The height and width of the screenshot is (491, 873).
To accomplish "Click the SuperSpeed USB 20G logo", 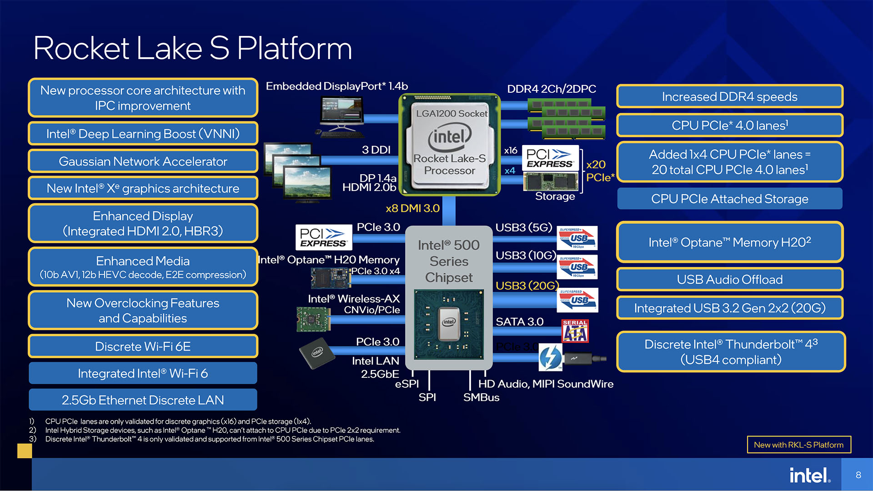I will (x=578, y=300).
